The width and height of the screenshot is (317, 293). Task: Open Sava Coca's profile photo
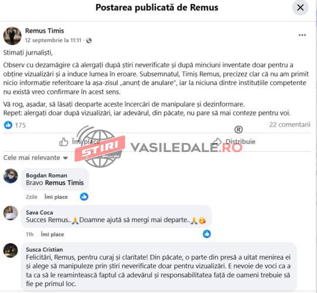click(11, 213)
